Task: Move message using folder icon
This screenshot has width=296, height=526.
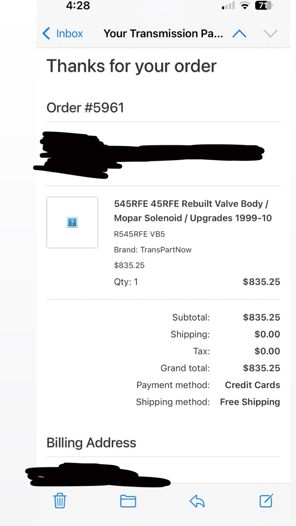Action: pos(128,501)
